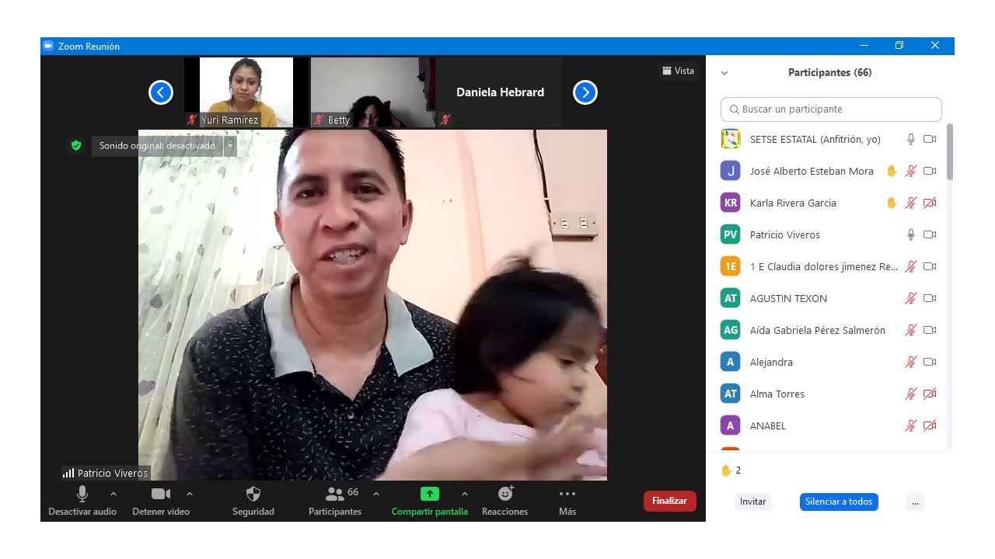The image size is (995, 559).
Task: Click José Alberto Esteban Mora camera icon
Action: point(930,171)
